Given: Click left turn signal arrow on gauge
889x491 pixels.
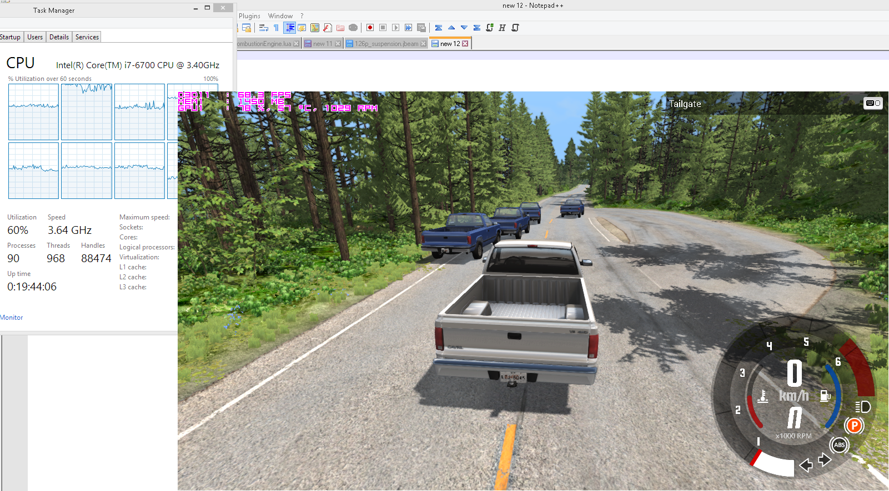Looking at the screenshot, I should [x=806, y=464].
